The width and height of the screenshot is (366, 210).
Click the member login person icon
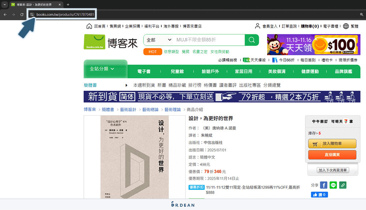257,26
